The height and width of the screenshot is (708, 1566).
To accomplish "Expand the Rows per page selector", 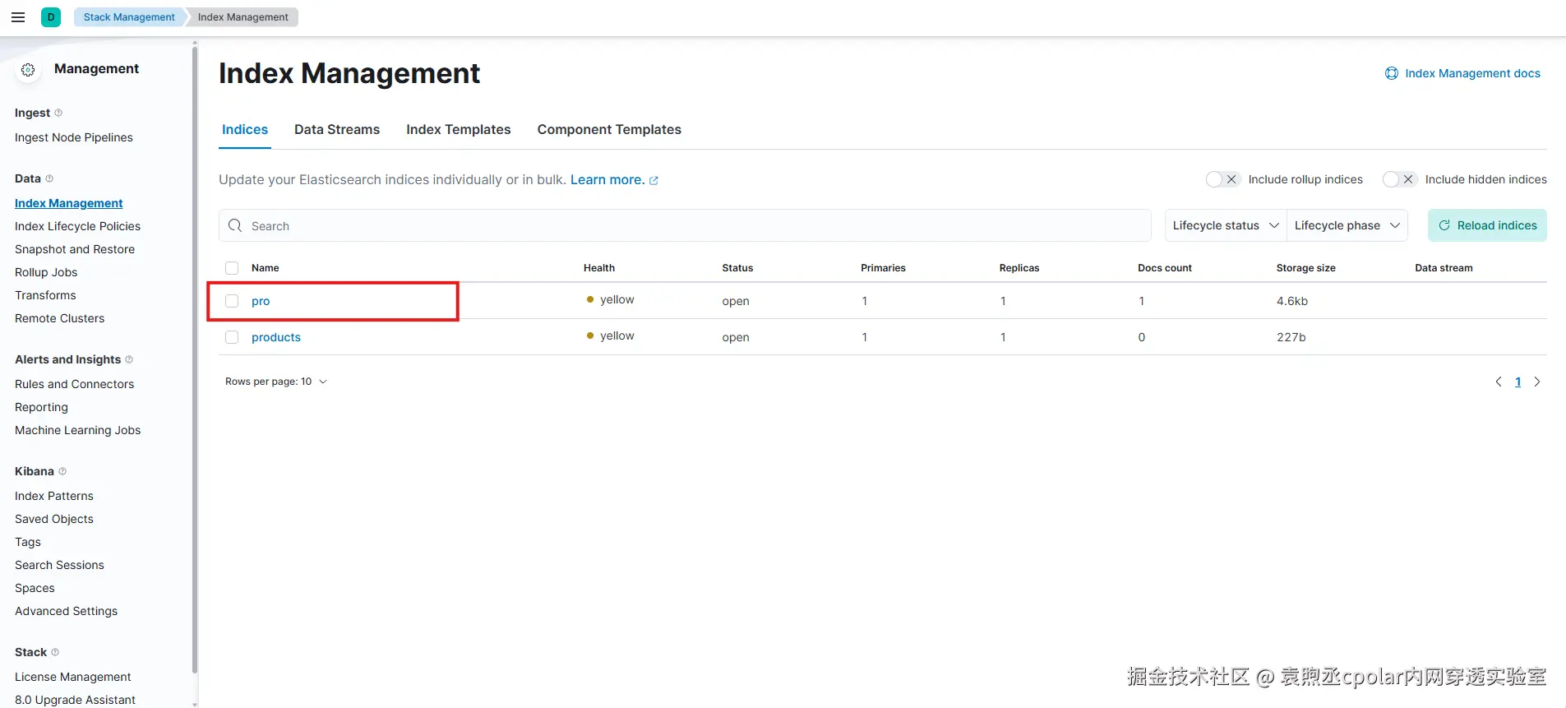I will tap(276, 382).
